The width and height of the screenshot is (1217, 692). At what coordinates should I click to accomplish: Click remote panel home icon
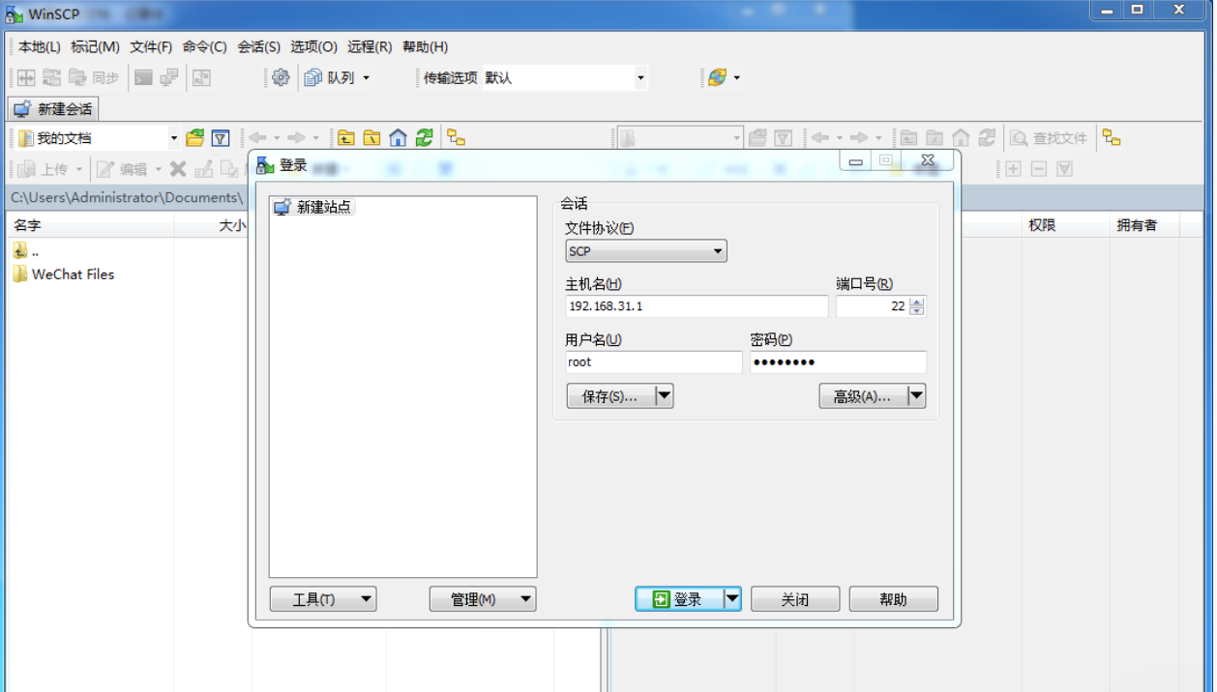961,138
